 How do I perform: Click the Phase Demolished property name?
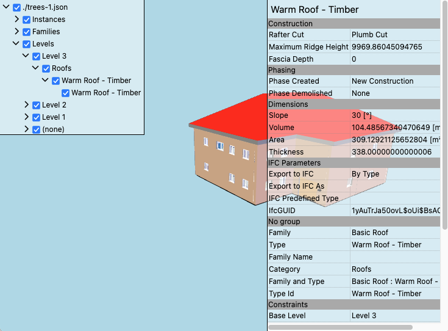(300, 93)
